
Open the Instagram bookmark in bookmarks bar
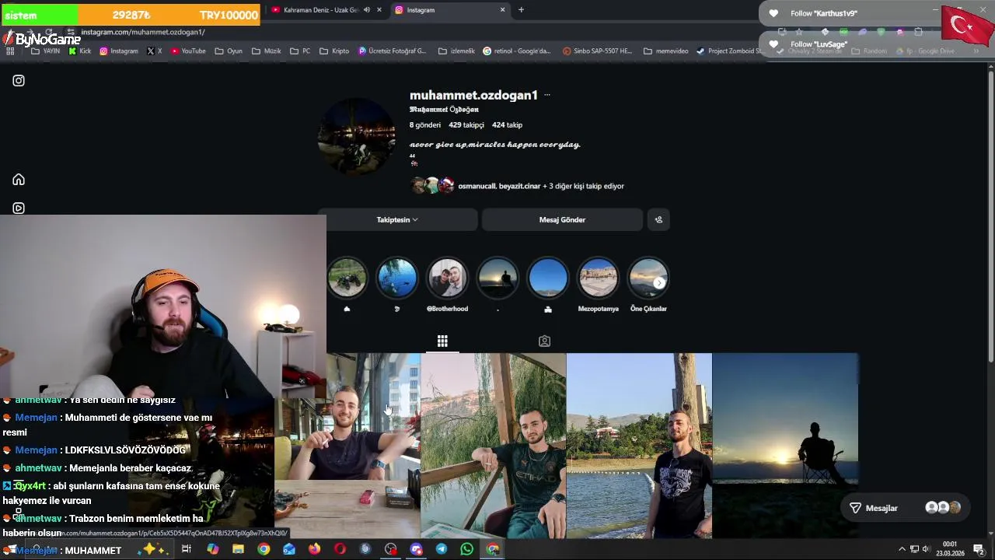119,51
